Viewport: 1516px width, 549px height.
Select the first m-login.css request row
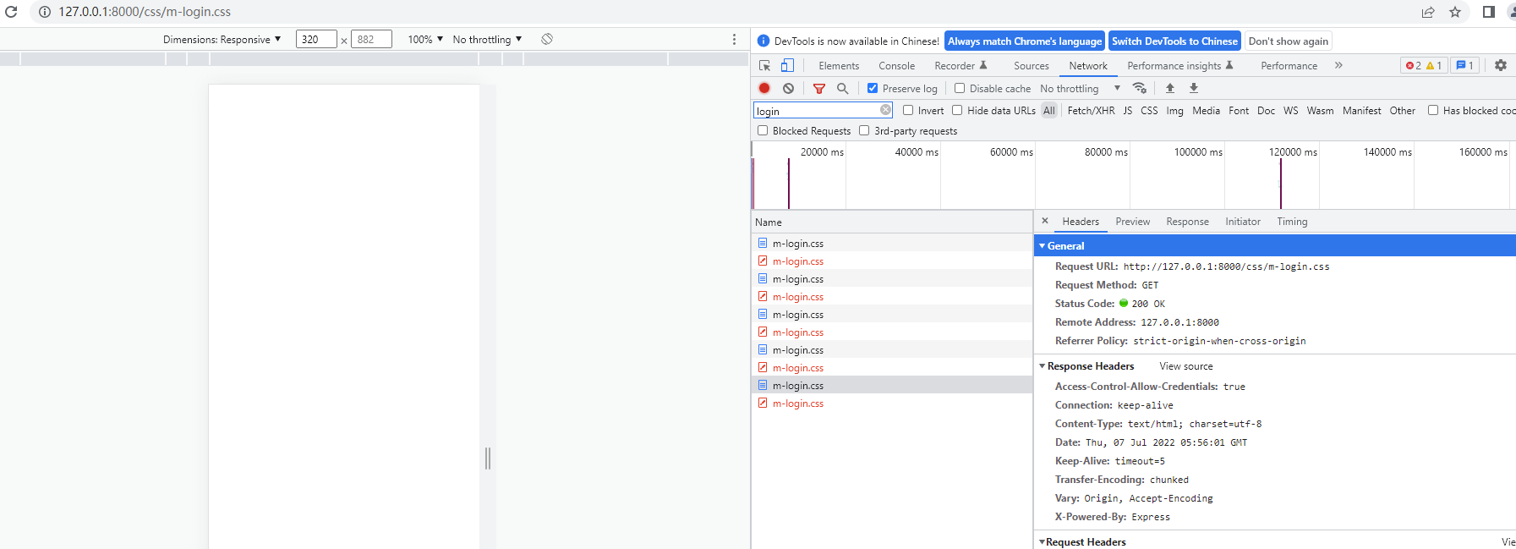[892, 243]
